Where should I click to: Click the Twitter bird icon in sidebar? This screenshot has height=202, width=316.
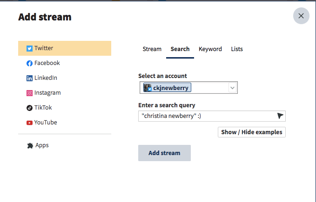(29, 48)
